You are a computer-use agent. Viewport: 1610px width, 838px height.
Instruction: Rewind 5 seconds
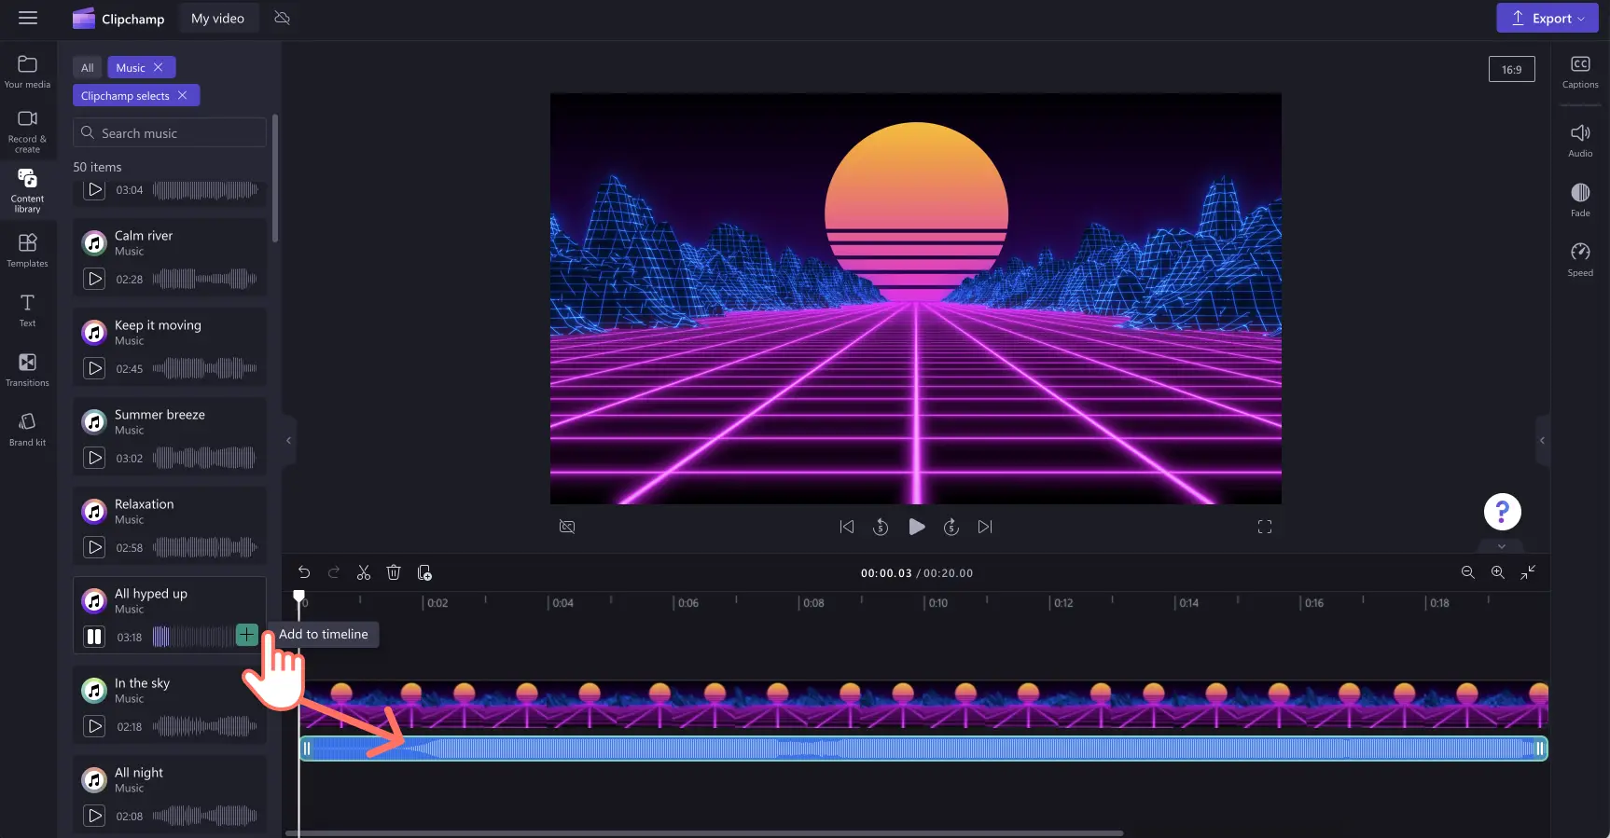click(x=881, y=527)
